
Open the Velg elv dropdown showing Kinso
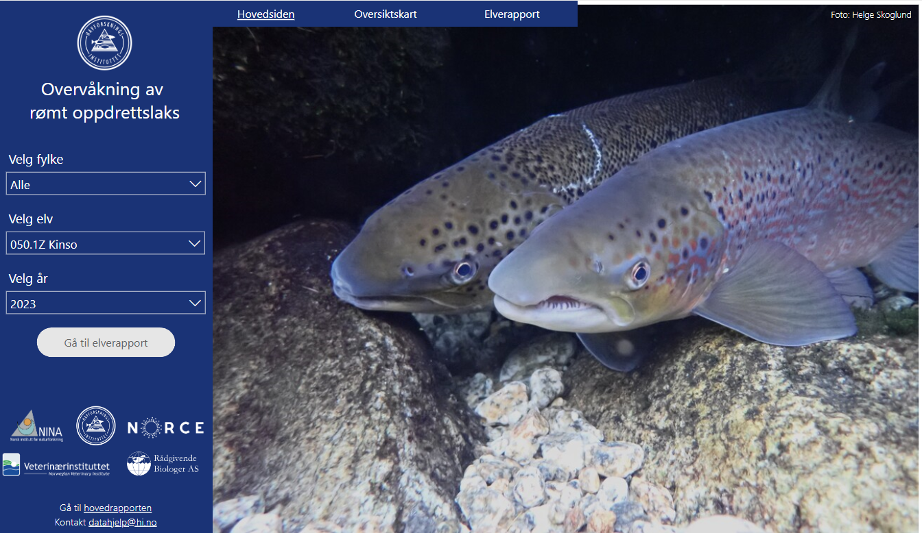[106, 244]
